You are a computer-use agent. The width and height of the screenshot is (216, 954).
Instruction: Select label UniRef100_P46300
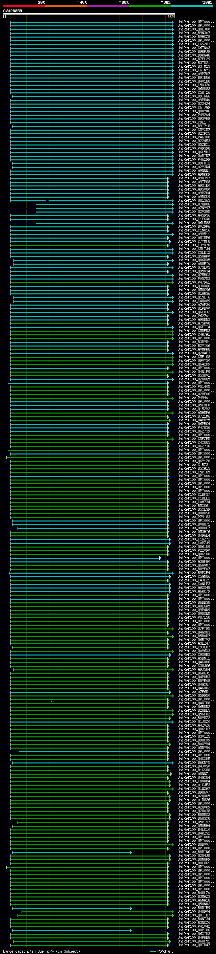click(194, 137)
